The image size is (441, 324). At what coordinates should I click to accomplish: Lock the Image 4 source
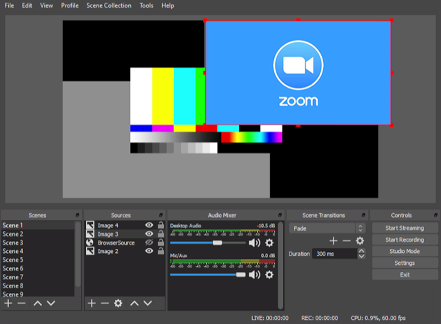click(x=161, y=225)
